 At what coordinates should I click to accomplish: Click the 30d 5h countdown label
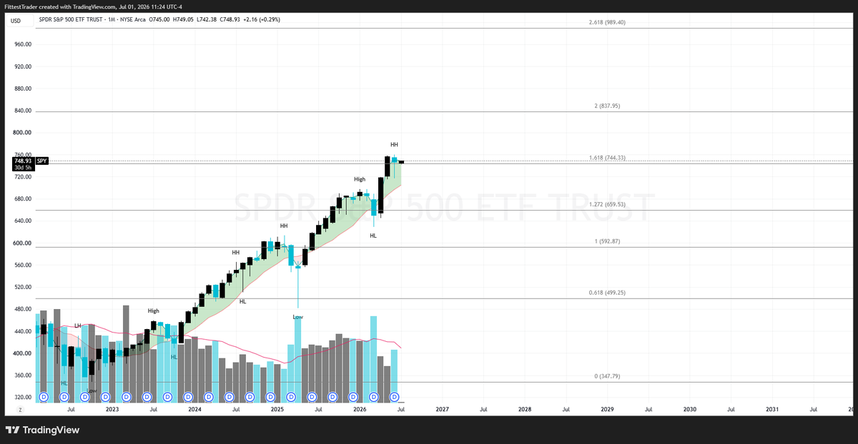click(x=23, y=168)
